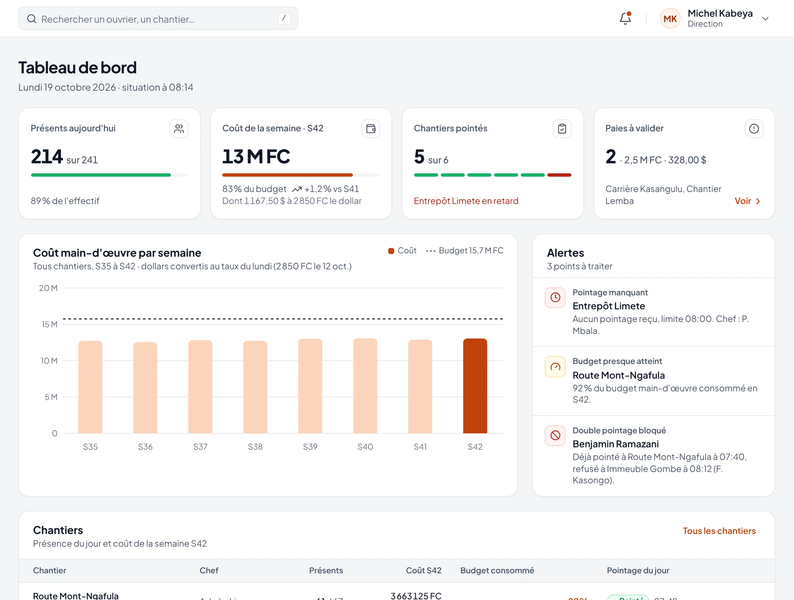
Task: Click the Présents column header
Action: [326, 571]
